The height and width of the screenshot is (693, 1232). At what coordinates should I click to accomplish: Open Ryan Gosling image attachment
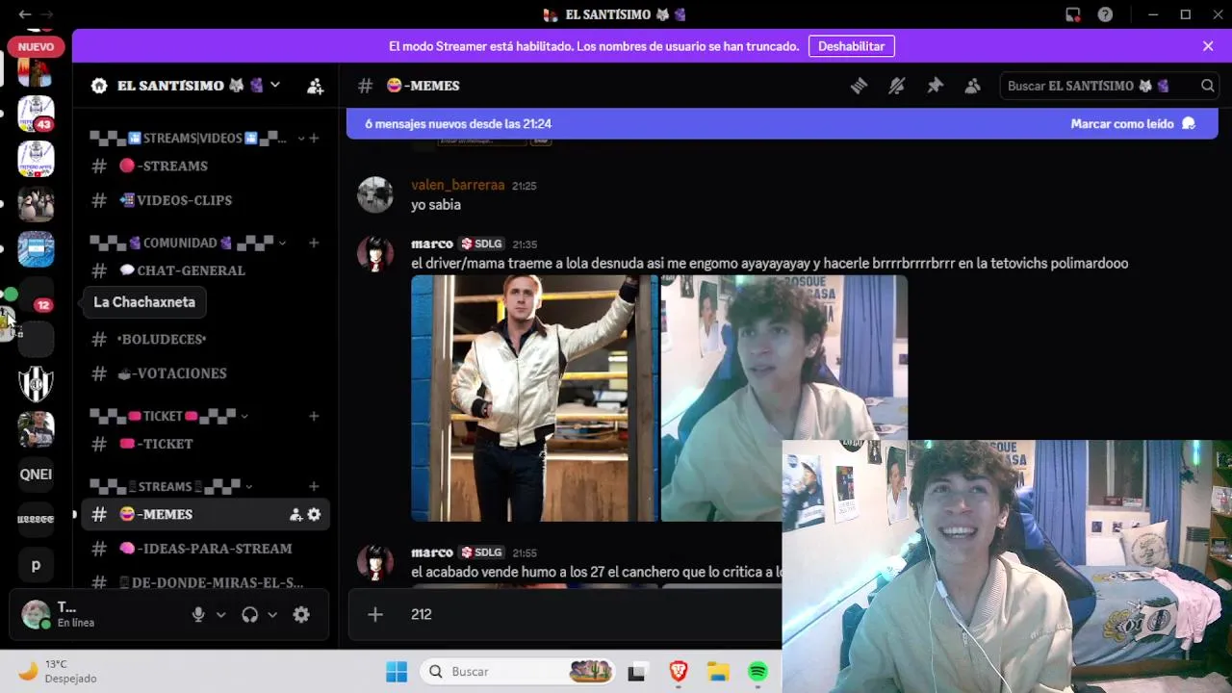[x=534, y=398]
